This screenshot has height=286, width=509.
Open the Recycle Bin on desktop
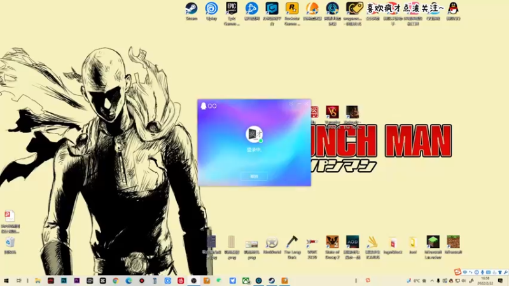click(10, 245)
